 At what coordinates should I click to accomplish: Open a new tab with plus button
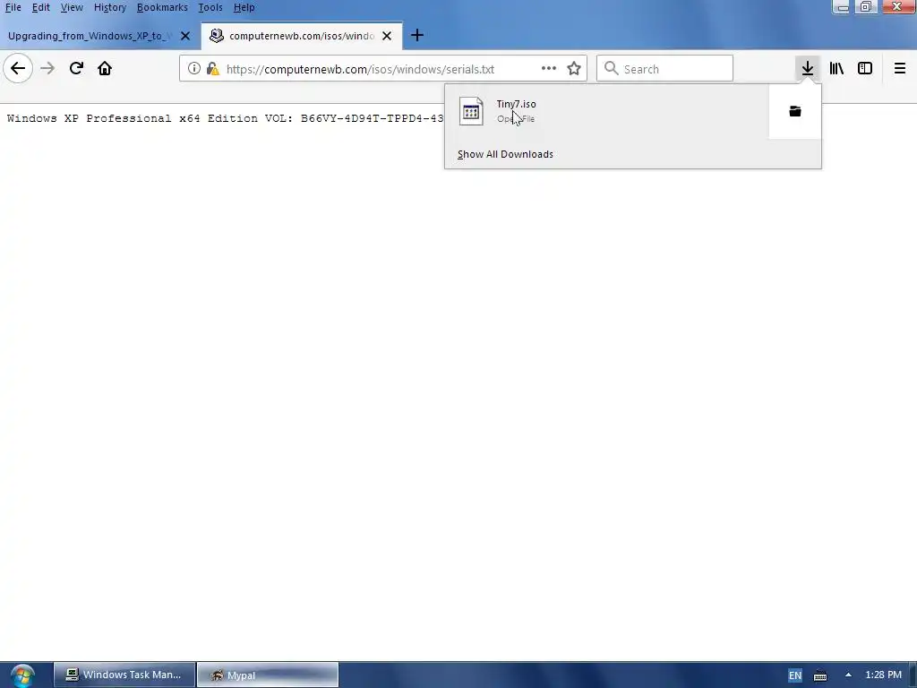pyautogui.click(x=417, y=36)
